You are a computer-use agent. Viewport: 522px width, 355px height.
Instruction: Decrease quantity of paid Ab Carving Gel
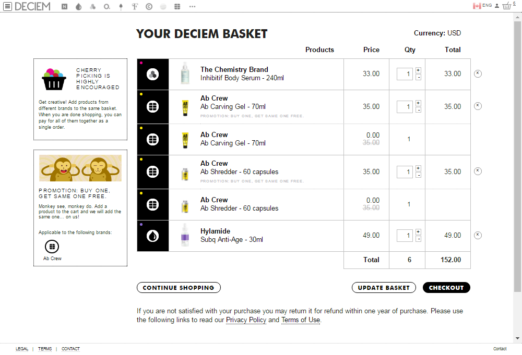tap(418, 110)
